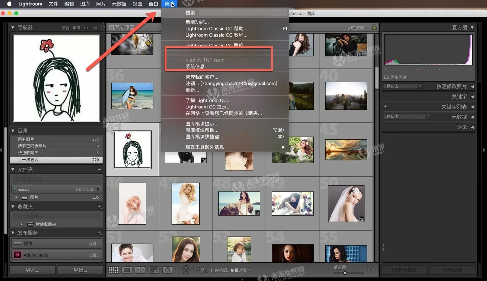
Task: Open the 元数据 menu in menu bar
Action: click(119, 4)
